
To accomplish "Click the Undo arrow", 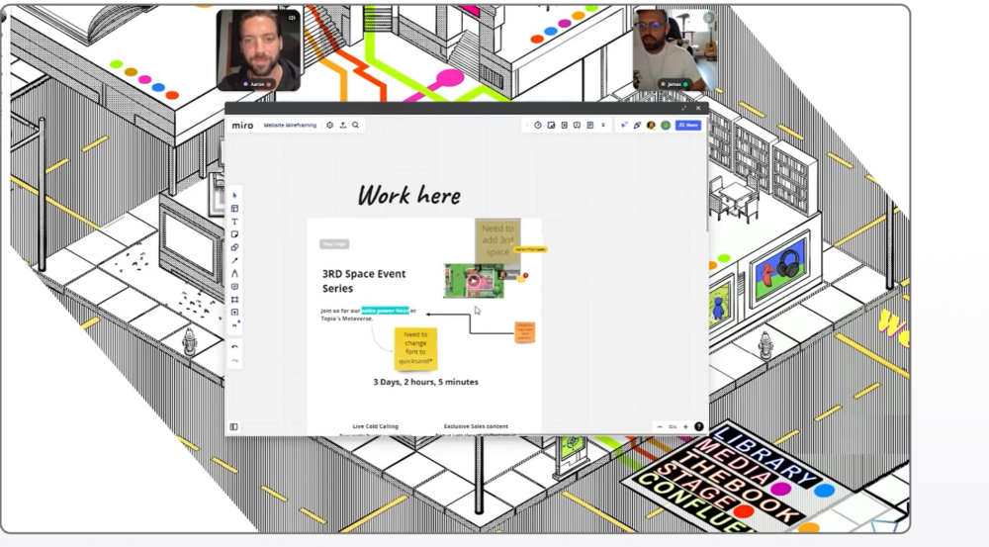I will pos(234,347).
